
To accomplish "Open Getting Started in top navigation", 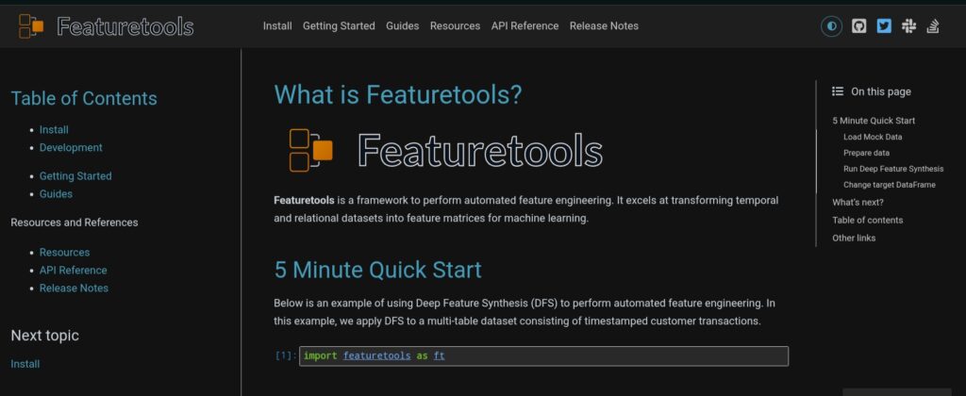I will (339, 25).
